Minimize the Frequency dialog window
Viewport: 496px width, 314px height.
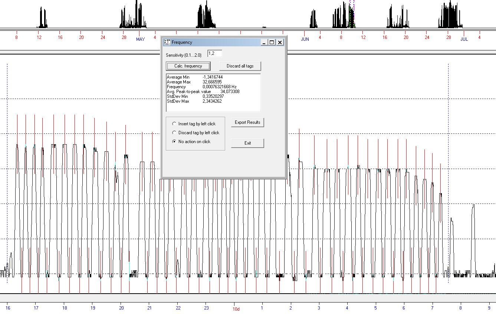point(264,42)
